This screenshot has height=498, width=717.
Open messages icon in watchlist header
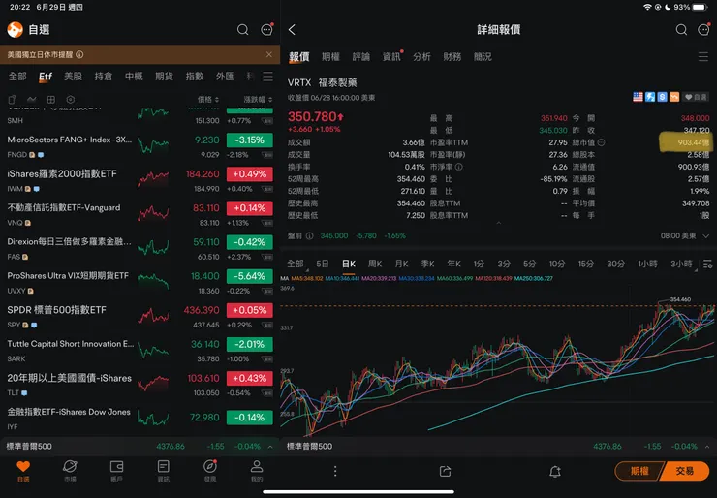[x=266, y=30]
